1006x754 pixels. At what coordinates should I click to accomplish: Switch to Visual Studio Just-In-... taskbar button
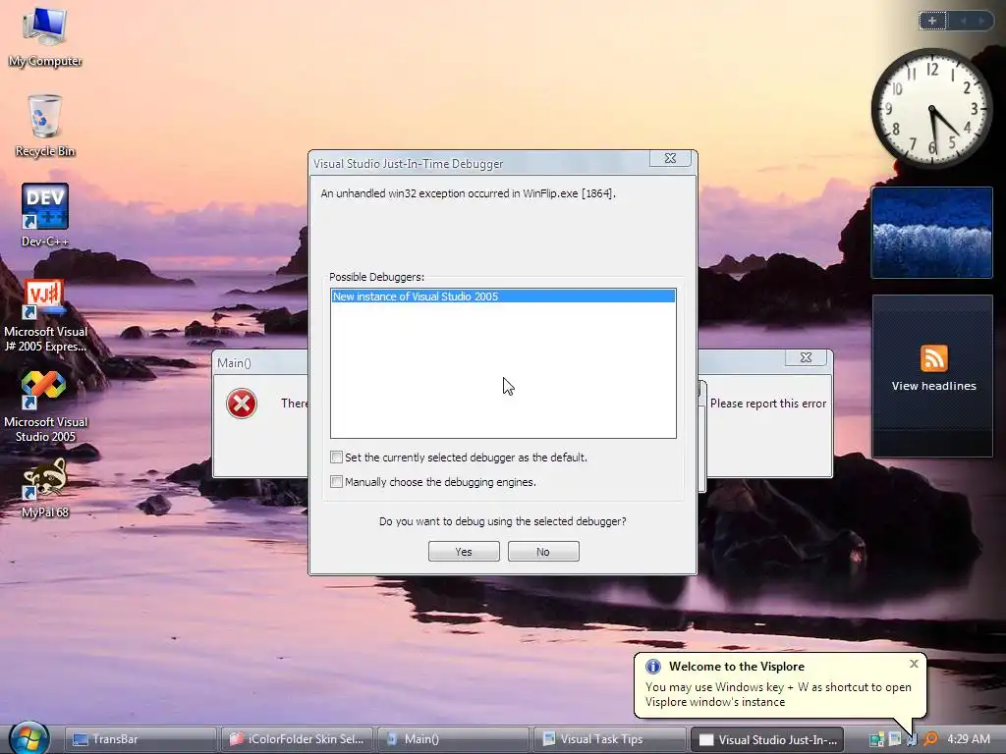click(x=766, y=739)
